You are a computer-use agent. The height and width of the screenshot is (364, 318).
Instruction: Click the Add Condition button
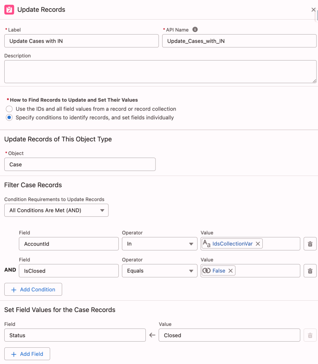tap(33, 290)
